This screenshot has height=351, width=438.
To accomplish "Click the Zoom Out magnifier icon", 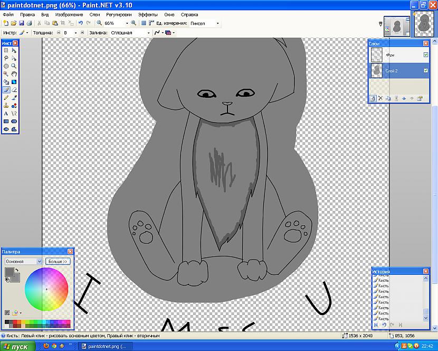I will pyautogui.click(x=99, y=23).
